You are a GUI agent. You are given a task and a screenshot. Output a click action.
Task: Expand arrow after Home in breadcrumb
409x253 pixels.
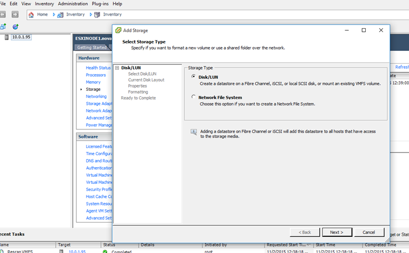(54, 15)
